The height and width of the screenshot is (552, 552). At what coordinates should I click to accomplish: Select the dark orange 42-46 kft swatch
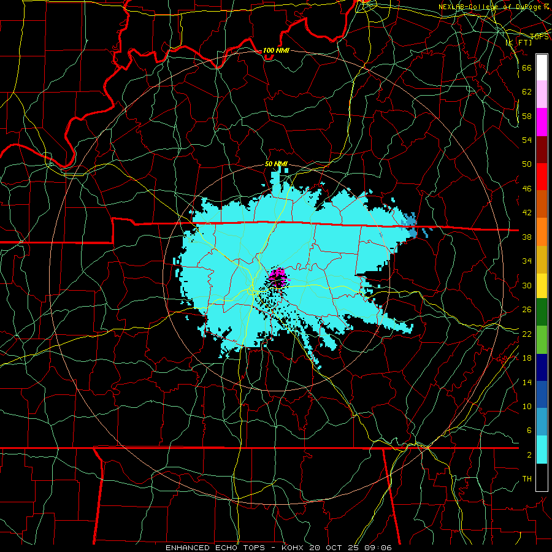tap(542, 204)
